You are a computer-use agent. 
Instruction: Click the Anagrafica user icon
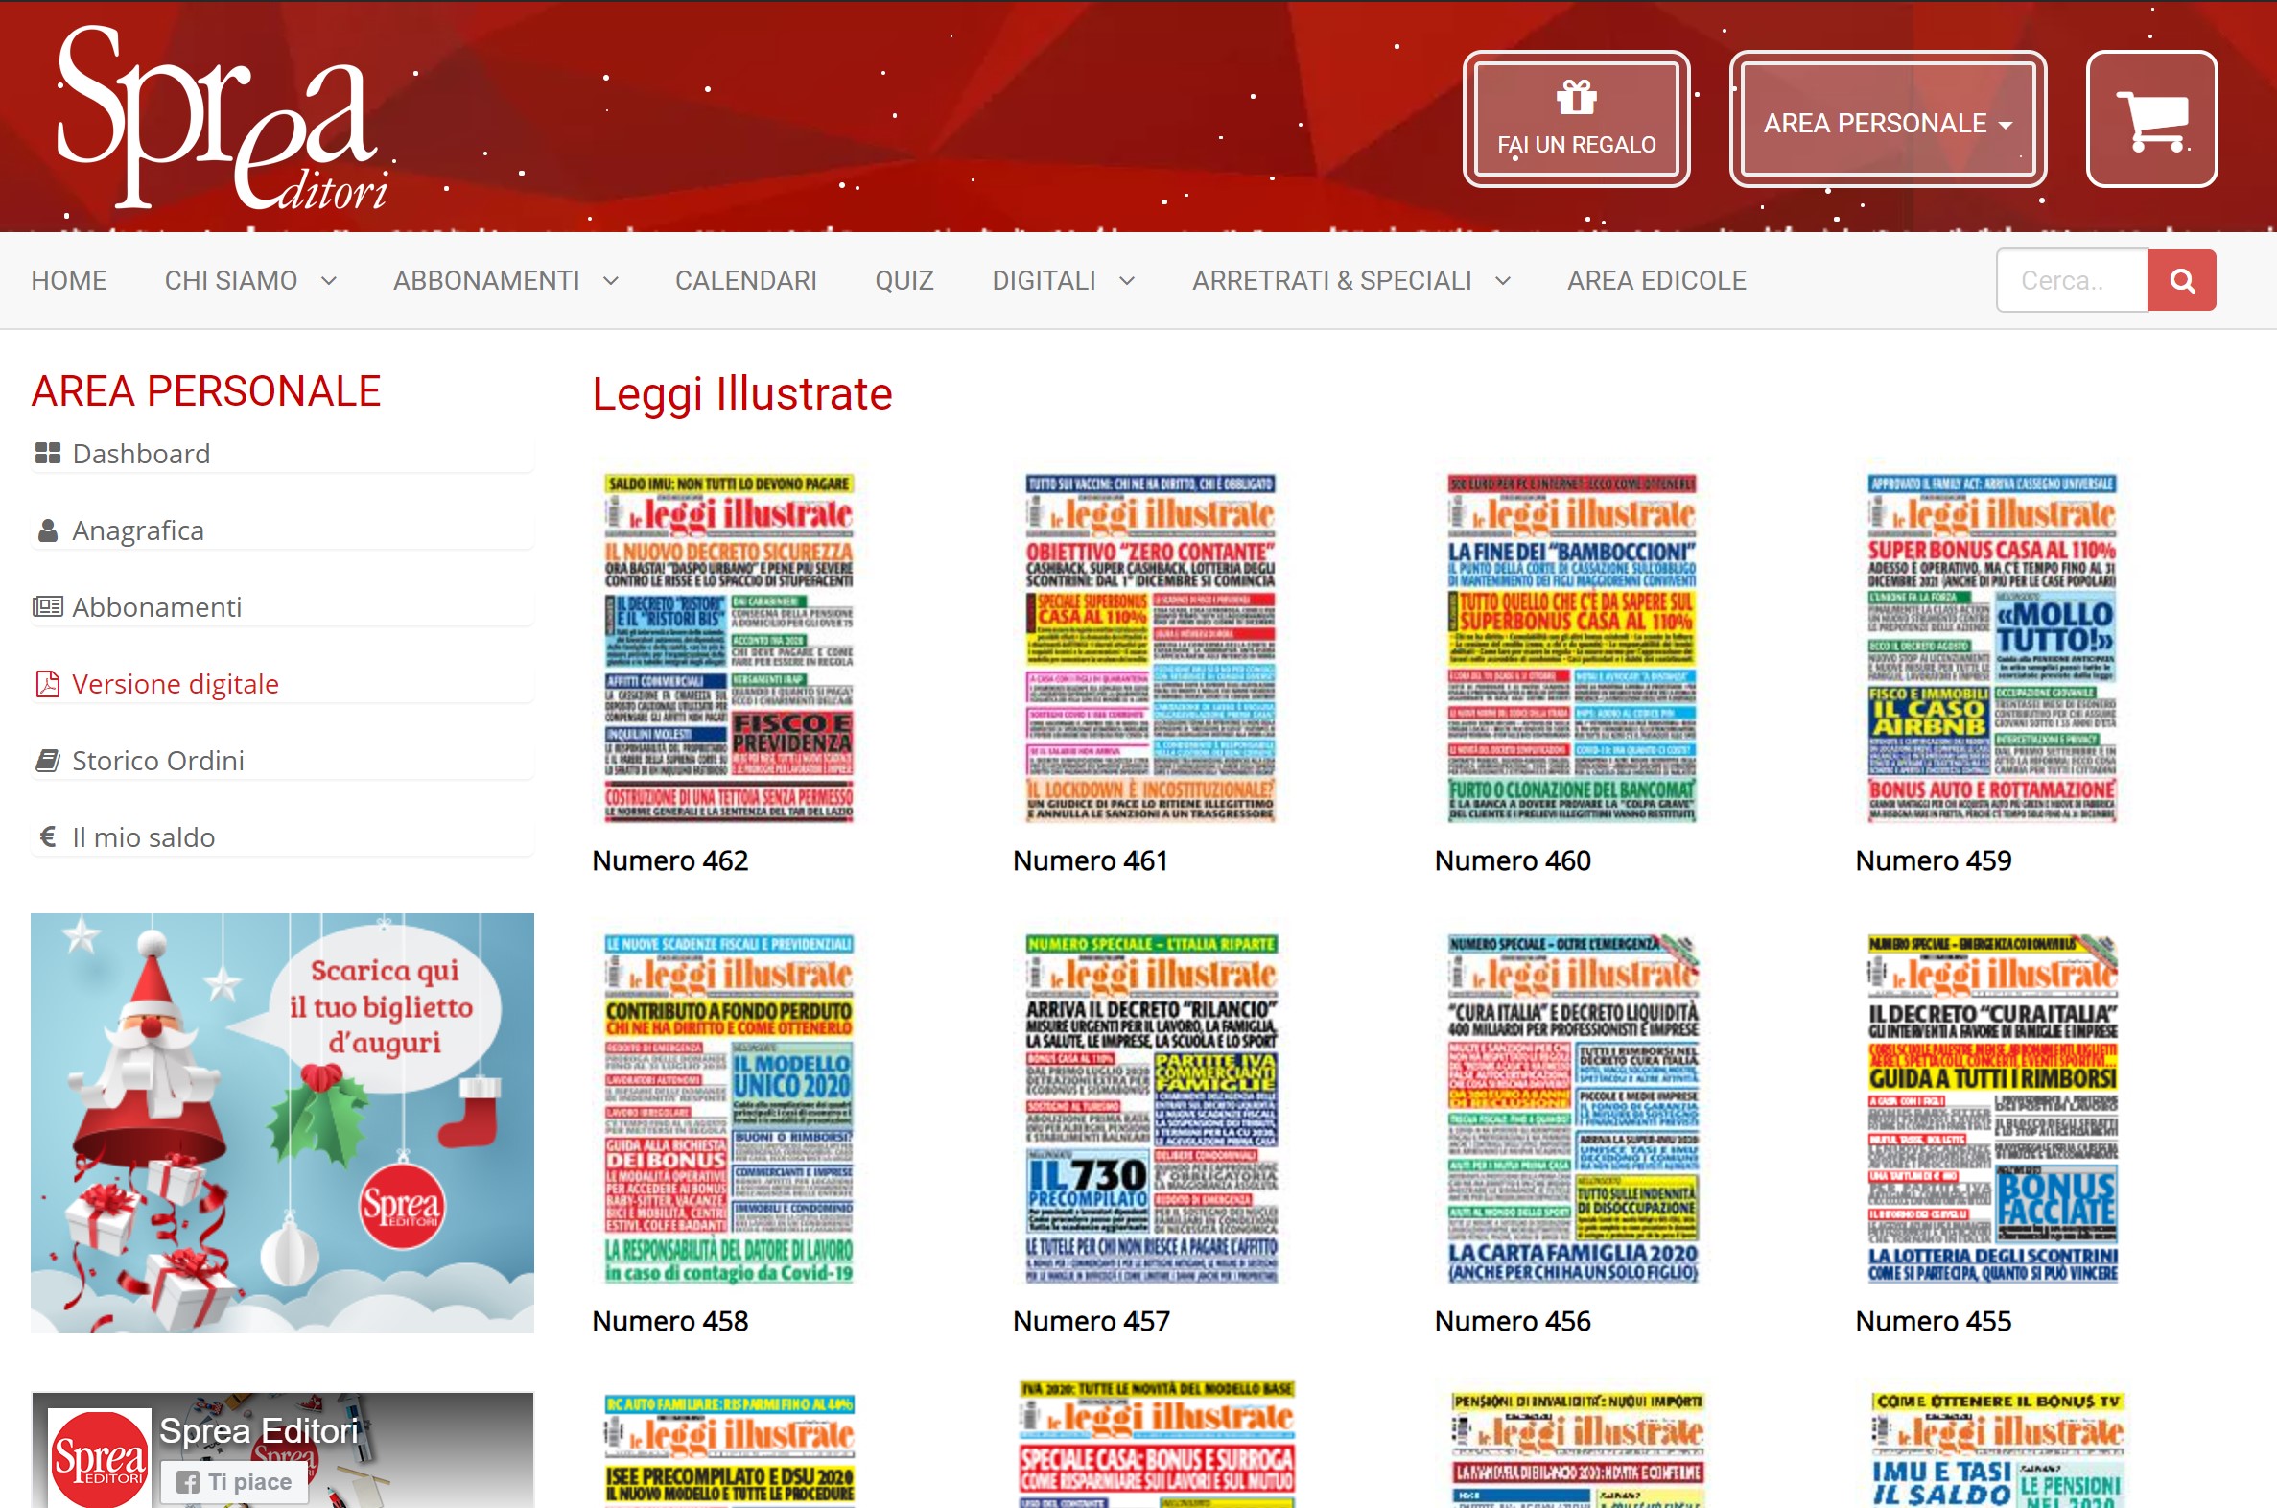pos(47,530)
